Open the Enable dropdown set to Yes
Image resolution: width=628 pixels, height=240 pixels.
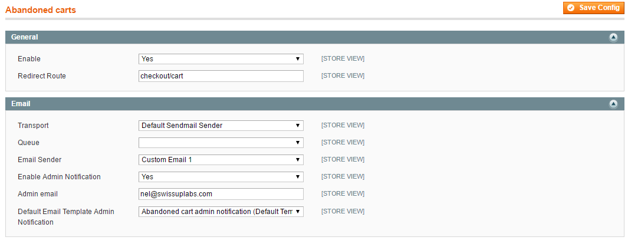point(221,59)
